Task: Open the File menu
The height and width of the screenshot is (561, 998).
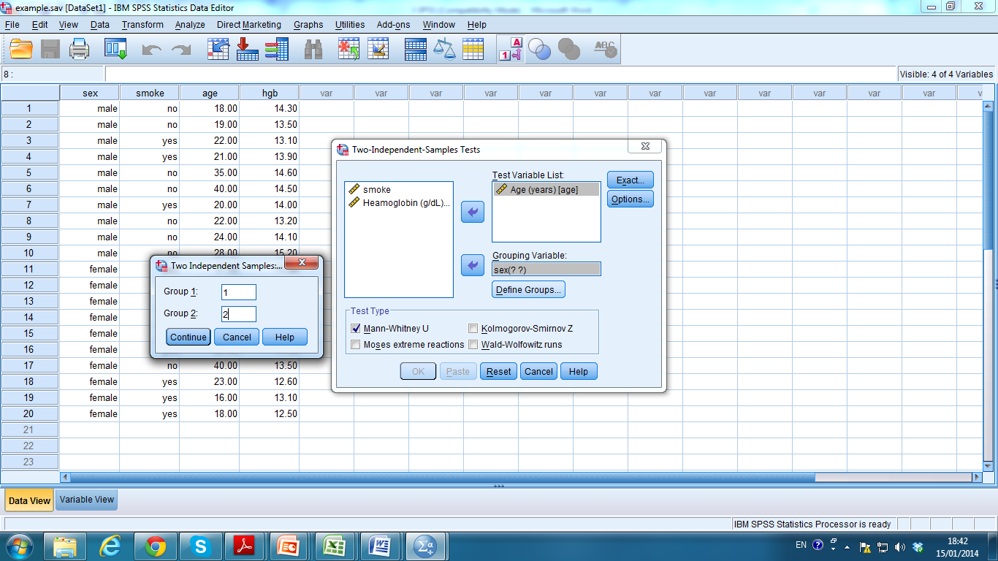Action: pyautogui.click(x=12, y=25)
